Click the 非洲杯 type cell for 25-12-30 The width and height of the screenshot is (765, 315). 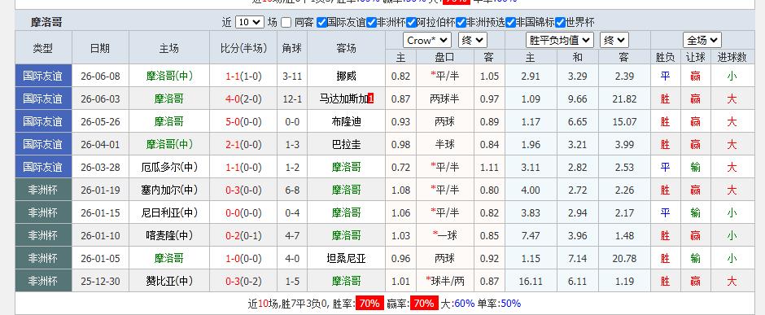43,281
